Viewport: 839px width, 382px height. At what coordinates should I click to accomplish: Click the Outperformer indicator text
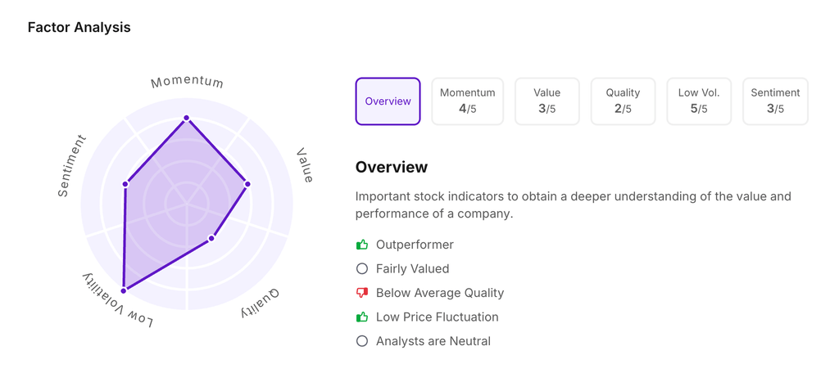tap(415, 245)
